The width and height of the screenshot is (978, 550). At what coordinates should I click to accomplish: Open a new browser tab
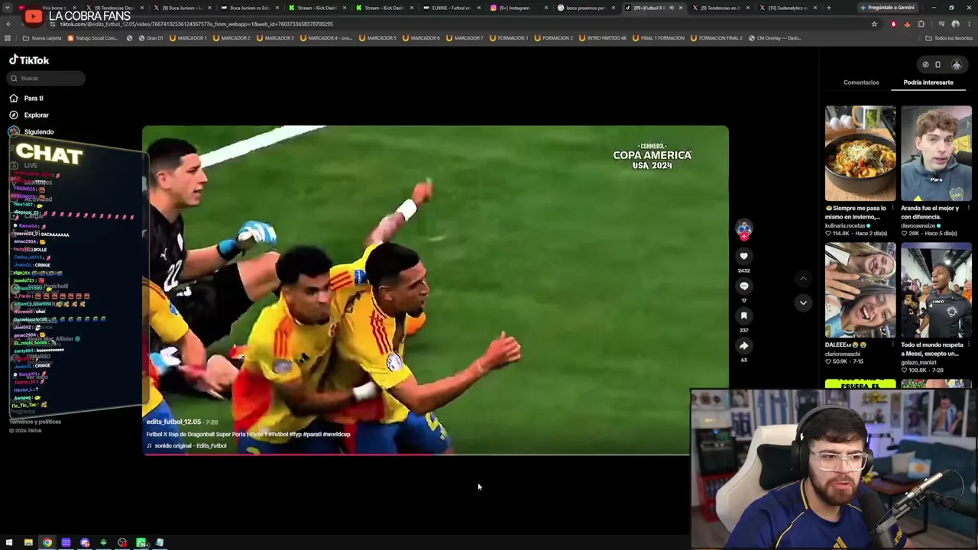point(828,8)
